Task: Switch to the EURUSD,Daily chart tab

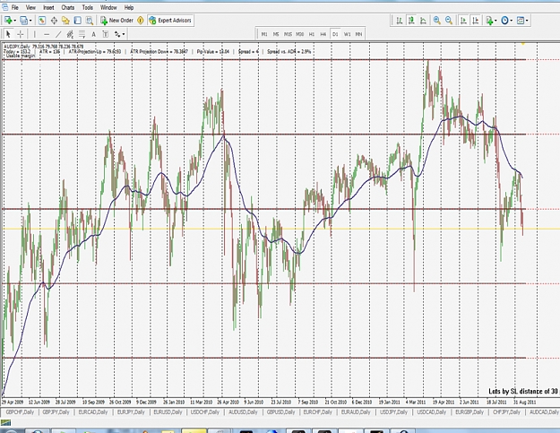Action: (168, 411)
